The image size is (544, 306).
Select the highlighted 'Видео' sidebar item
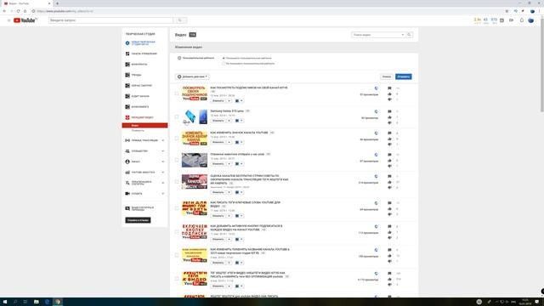pos(144,125)
